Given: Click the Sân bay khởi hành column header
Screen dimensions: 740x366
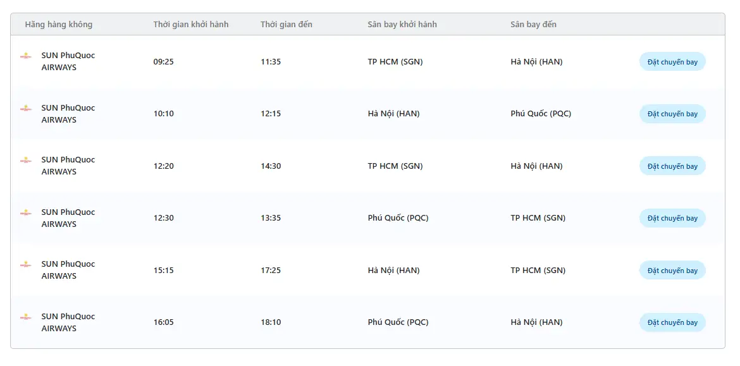Looking at the screenshot, I should click(402, 25).
